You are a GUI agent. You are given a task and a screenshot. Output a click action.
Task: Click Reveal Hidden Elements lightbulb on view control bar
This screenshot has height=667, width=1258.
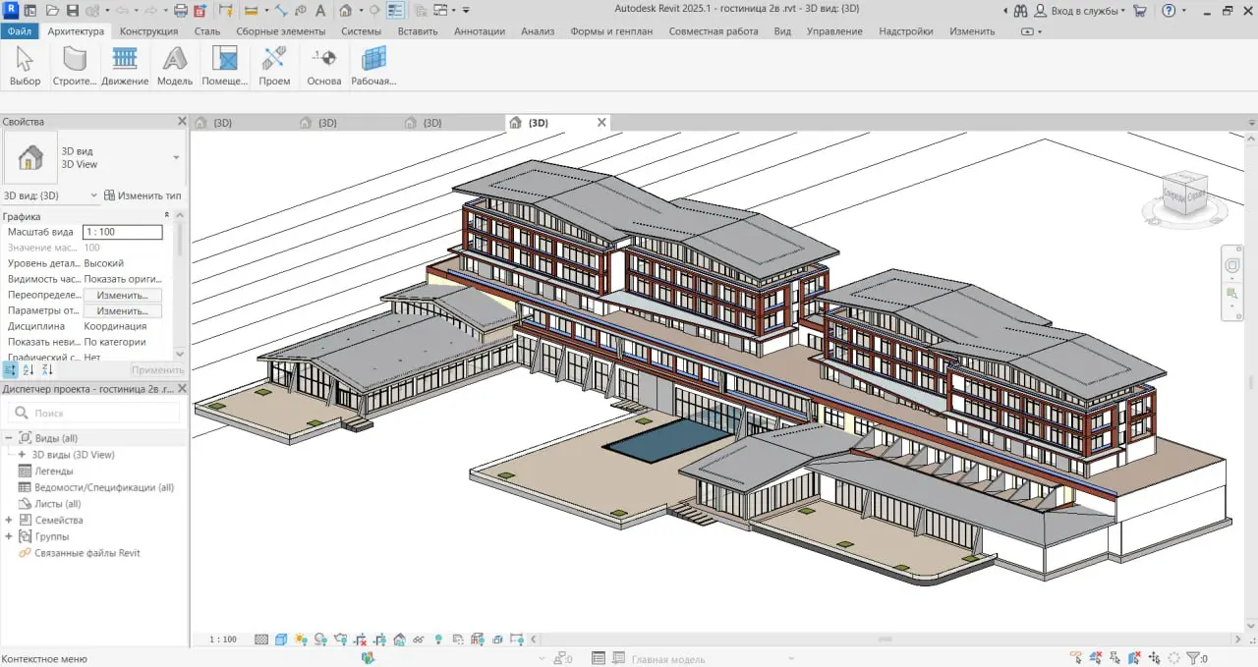[x=438, y=639]
